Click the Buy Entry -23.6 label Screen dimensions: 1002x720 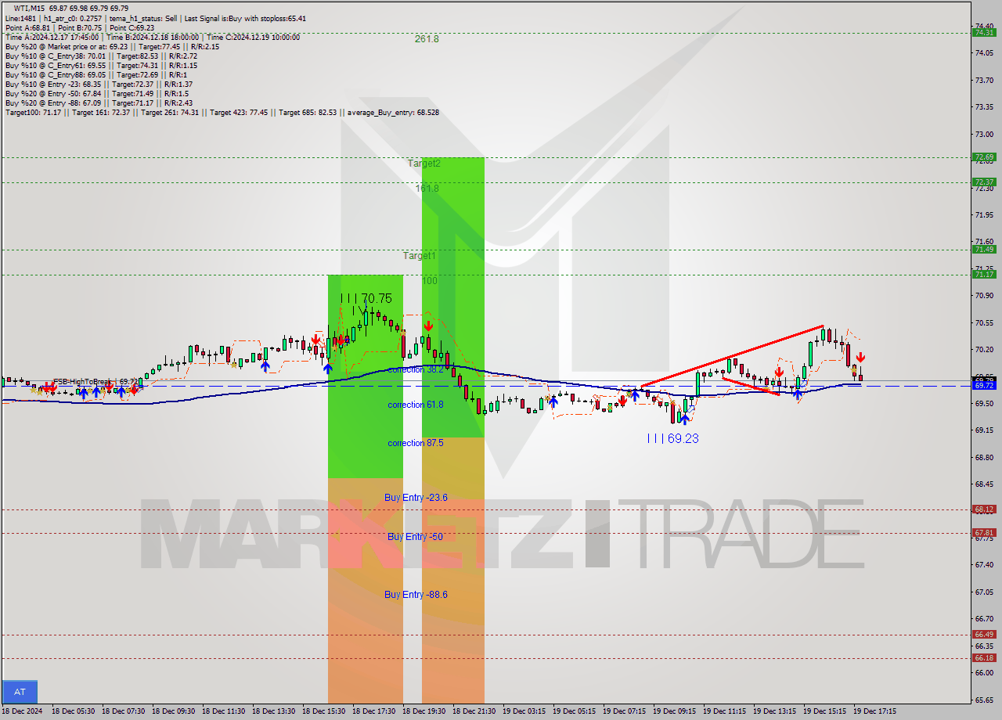point(416,498)
